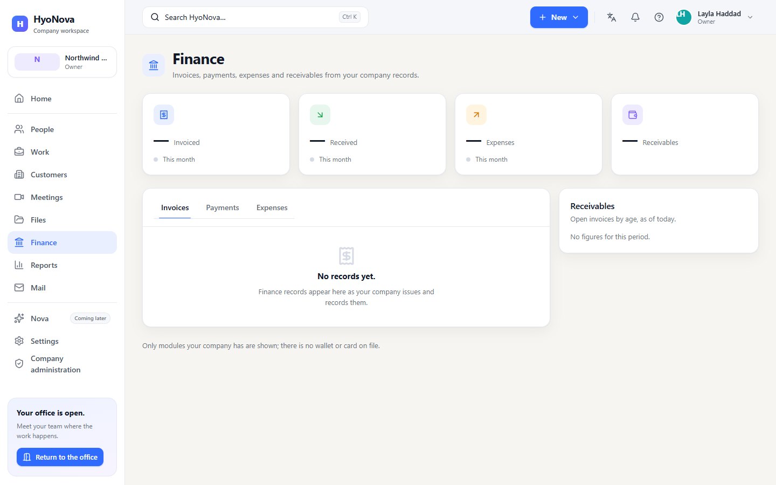
Task: Open Meetings in the sidebar
Action: pos(62,197)
